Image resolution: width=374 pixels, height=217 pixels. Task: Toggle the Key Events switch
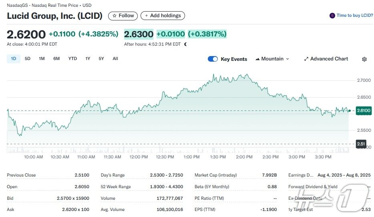tap(213, 59)
